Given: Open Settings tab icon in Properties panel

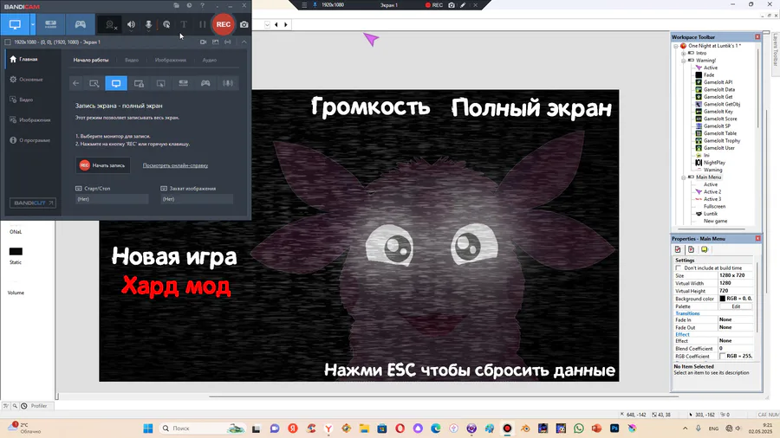Looking at the screenshot, I should point(678,250).
